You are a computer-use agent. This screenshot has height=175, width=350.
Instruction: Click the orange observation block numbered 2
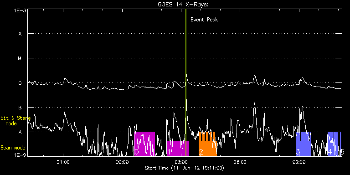coord(208,144)
